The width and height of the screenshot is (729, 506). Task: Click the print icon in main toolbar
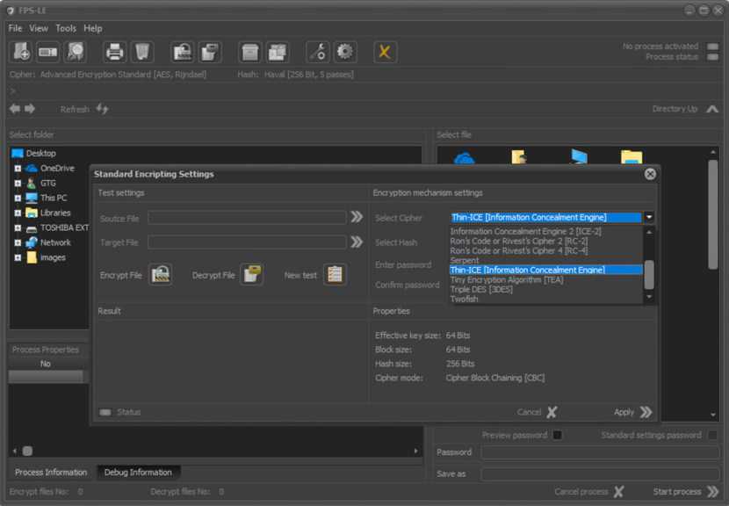pos(115,52)
